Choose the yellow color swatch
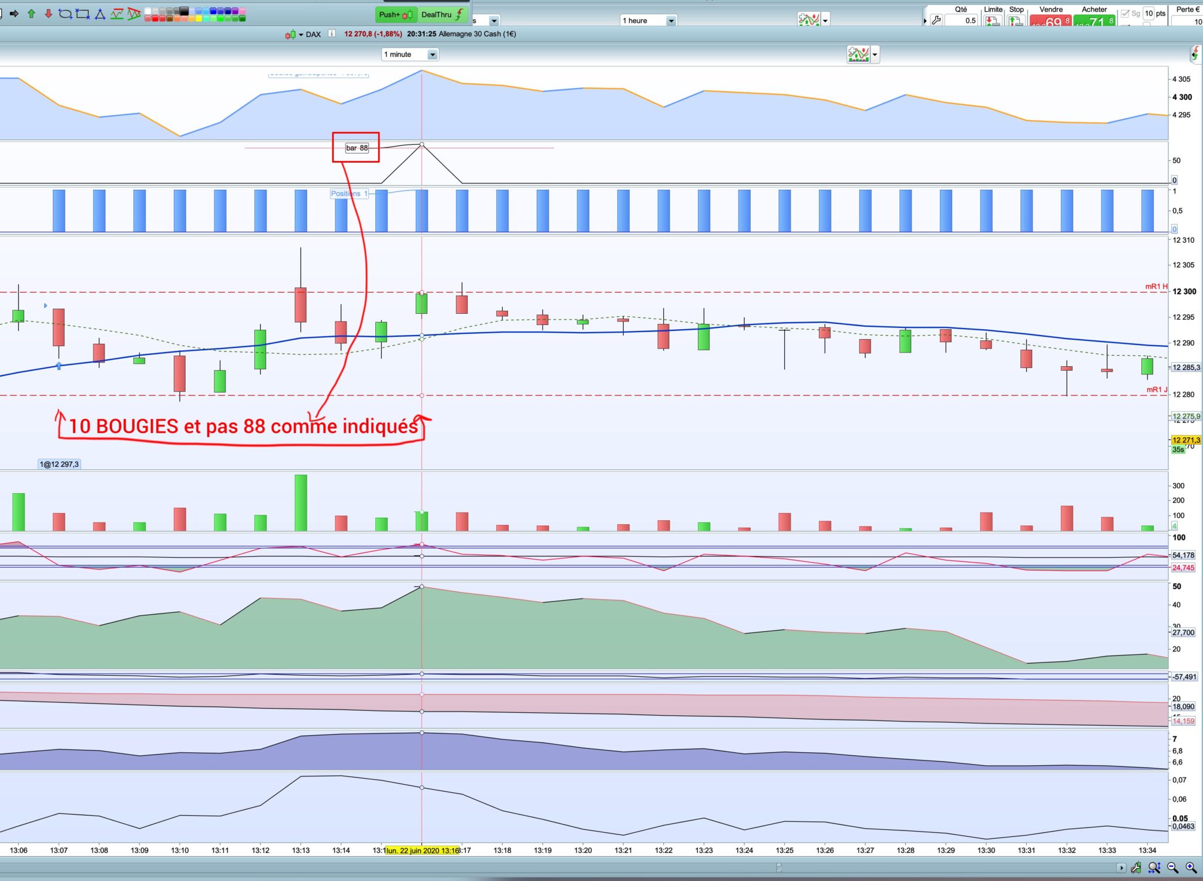The image size is (1203, 881). click(198, 19)
